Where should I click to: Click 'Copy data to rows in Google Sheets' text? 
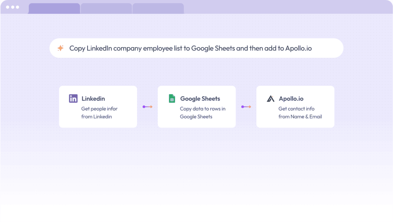tap(202, 113)
